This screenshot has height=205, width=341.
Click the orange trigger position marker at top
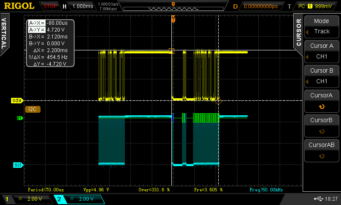tap(173, 4)
